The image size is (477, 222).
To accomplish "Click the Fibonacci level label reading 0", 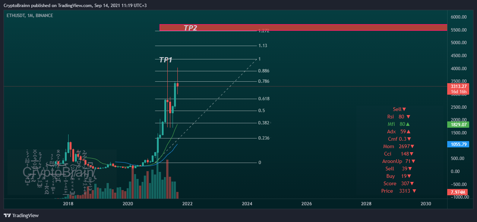I will [260, 163].
